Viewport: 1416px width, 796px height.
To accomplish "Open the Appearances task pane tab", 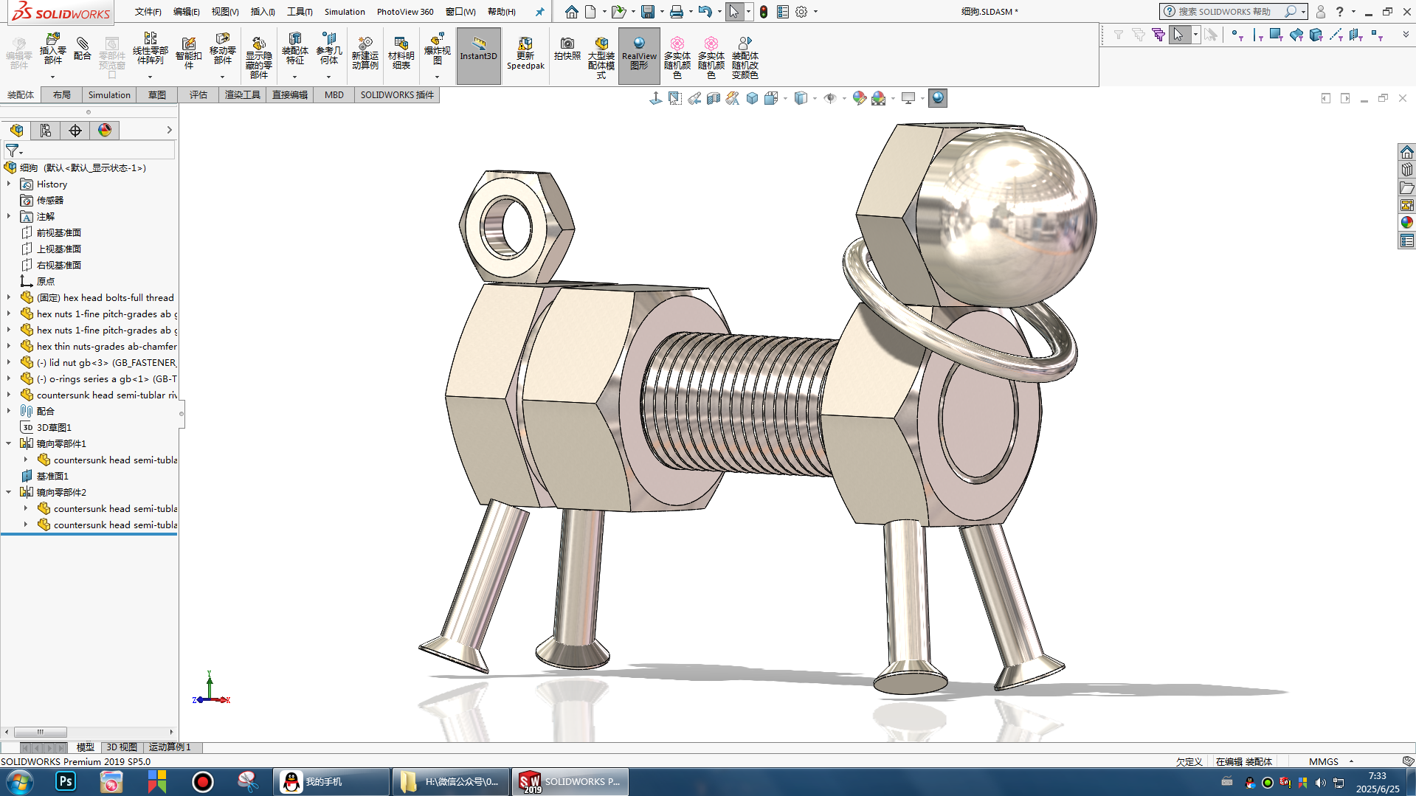I will coord(1406,223).
